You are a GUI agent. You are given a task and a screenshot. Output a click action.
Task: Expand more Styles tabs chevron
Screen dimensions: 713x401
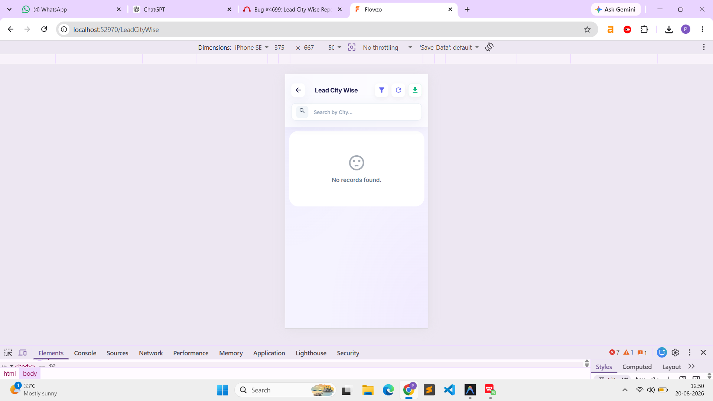(691, 366)
